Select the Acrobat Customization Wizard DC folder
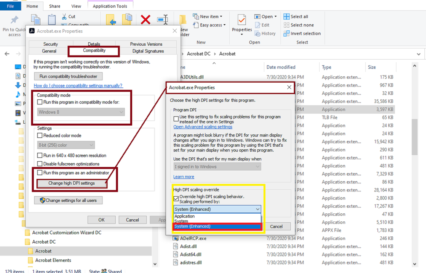 (x=67, y=232)
